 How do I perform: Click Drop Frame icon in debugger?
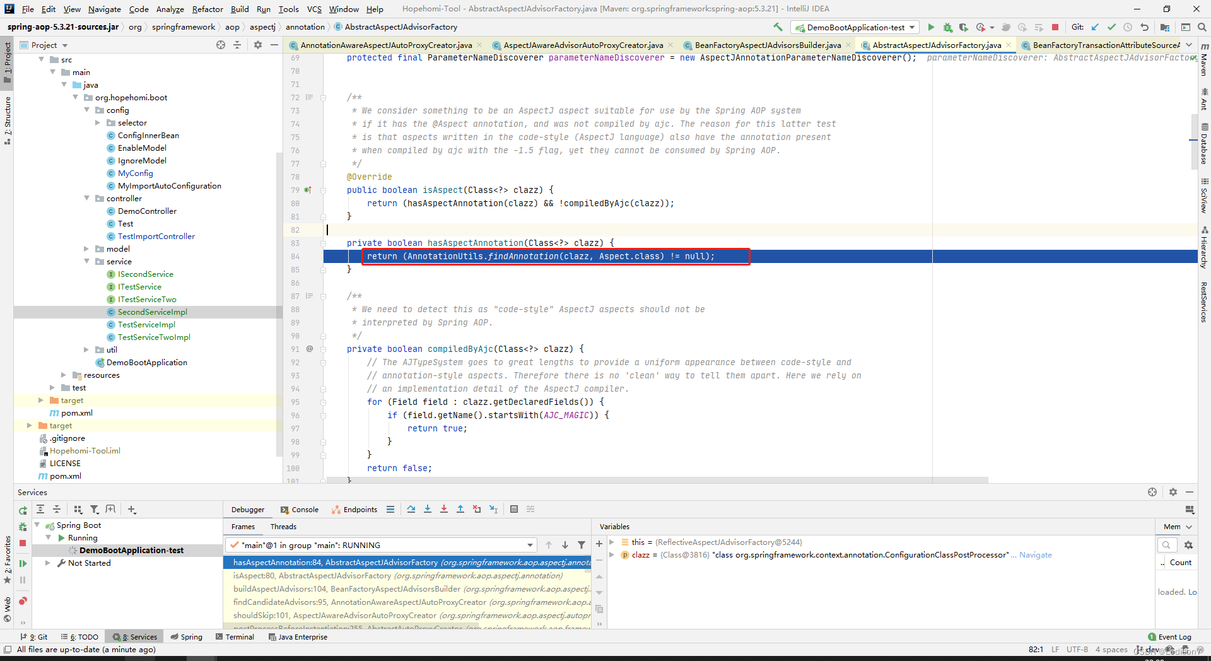477,509
